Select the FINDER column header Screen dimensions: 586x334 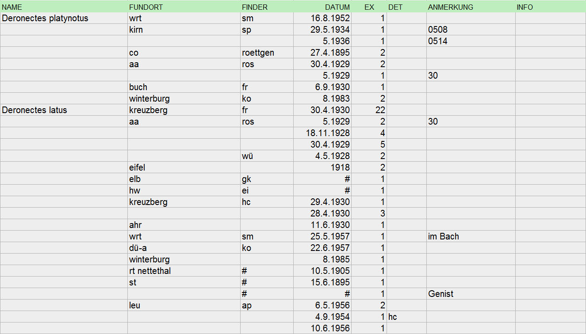(255, 7)
